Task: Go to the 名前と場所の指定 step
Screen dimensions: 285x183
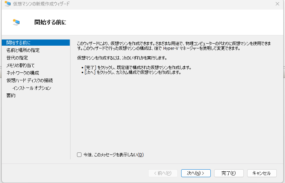Action: point(23,50)
